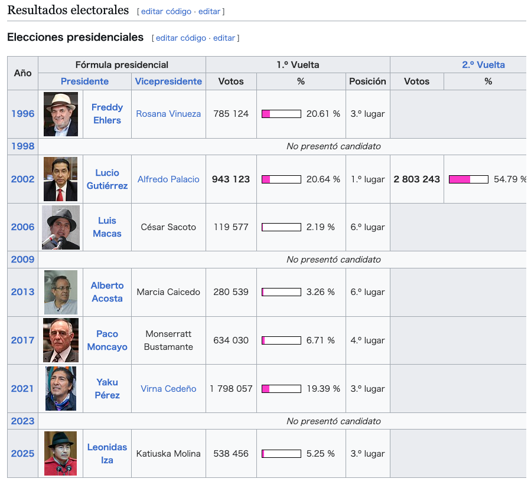Viewport: 531px width, 485px height.
Task: Follow the 2.º Vuelta header link
Action: 483,65
